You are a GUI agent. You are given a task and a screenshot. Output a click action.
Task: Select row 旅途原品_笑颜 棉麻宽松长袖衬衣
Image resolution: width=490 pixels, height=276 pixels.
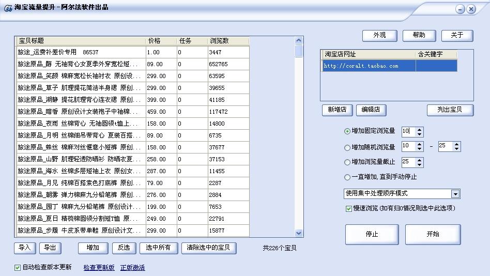tap(132, 76)
